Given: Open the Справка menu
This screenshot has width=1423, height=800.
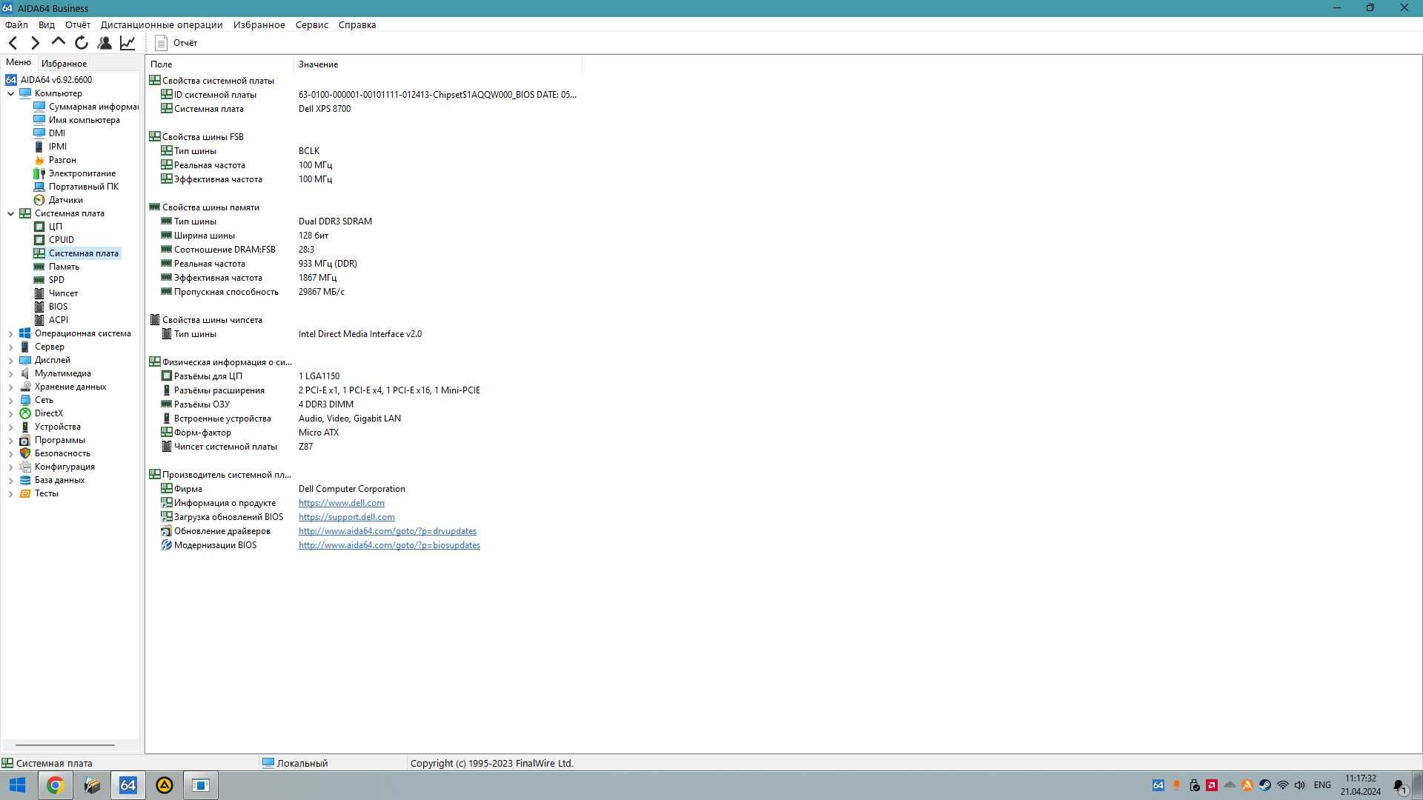Looking at the screenshot, I should click(357, 24).
